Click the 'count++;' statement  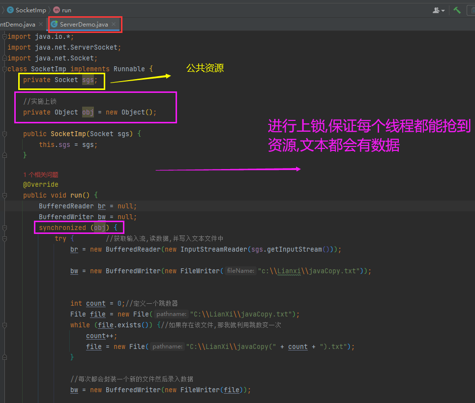101,336
